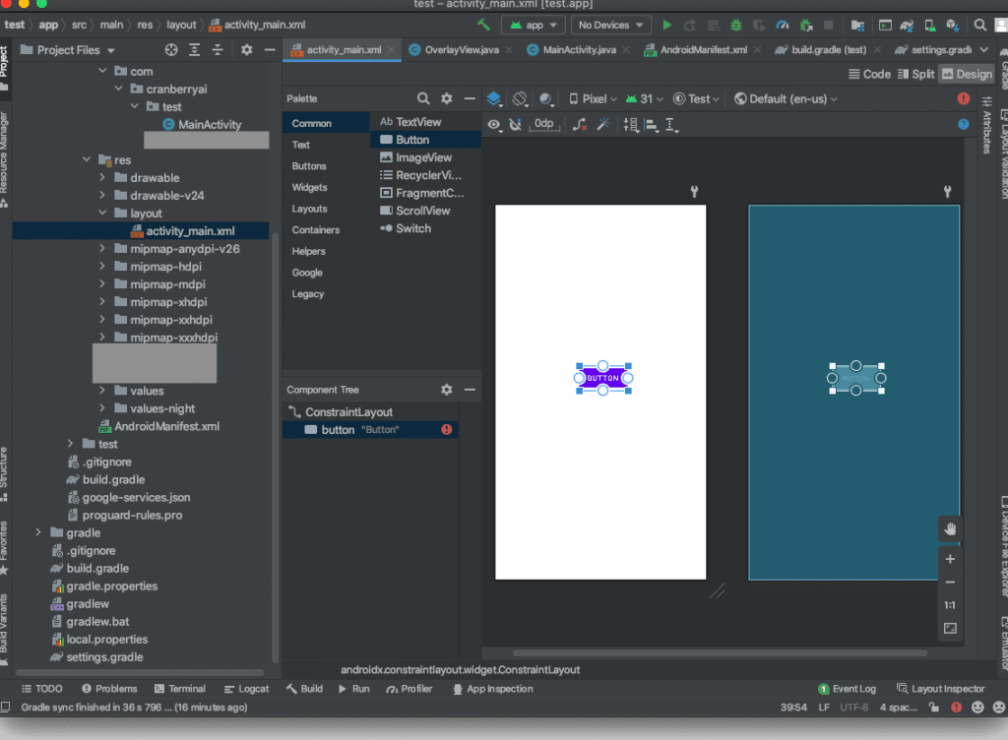This screenshot has height=740, width=1008.
Task: Click the green Debug bug icon
Action: point(736,25)
